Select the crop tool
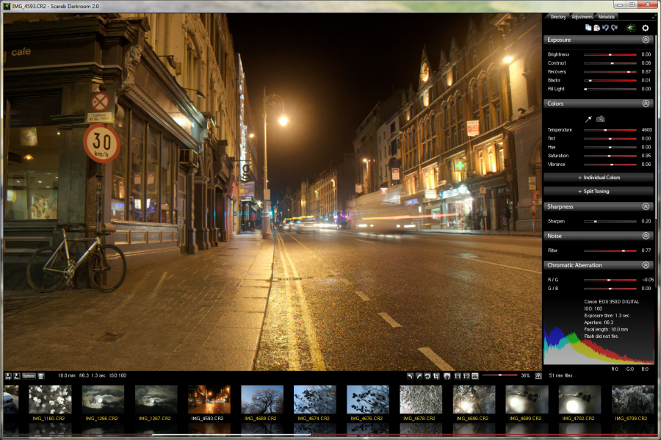Image resolution: width=661 pixels, height=440 pixels. 437,375
